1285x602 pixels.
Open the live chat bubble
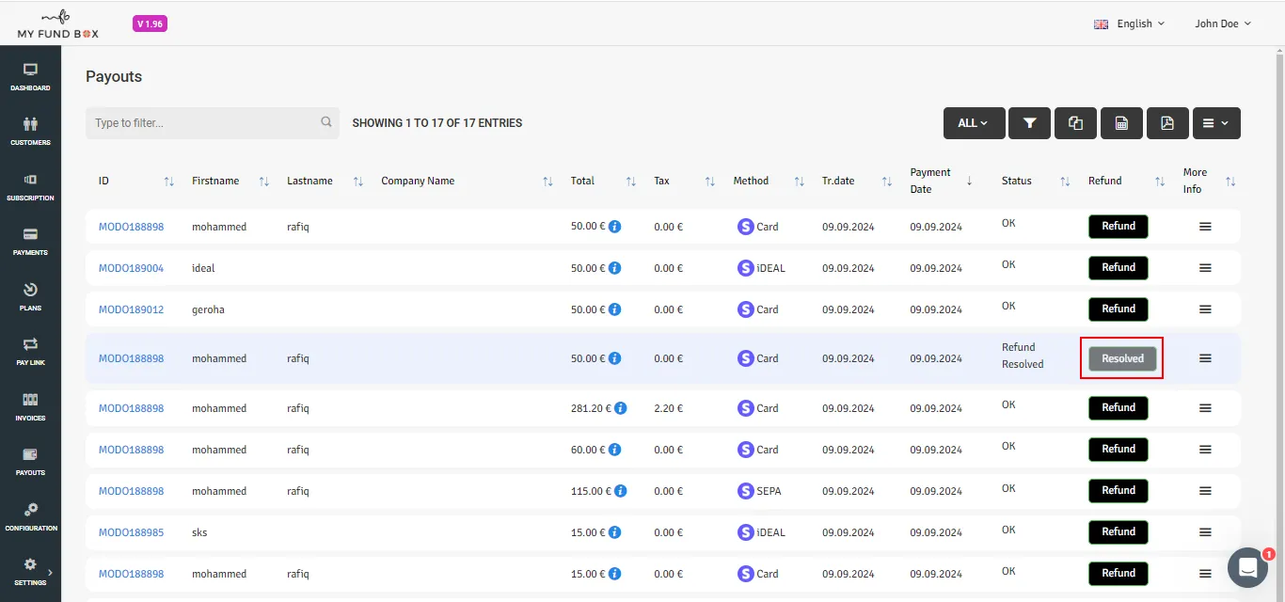click(1248, 567)
